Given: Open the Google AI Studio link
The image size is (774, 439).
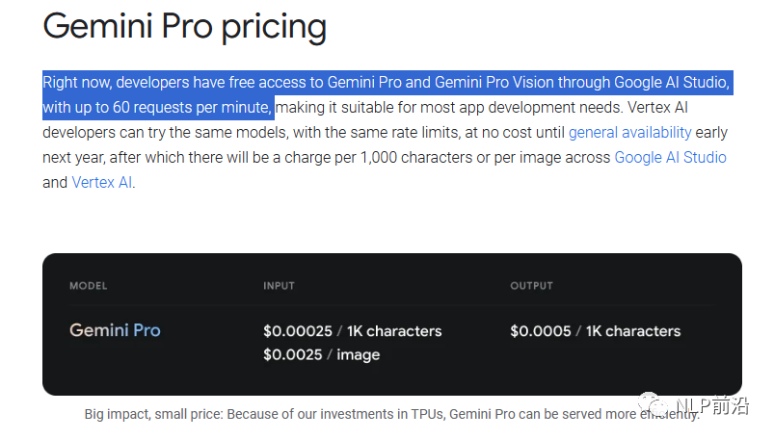Looking at the screenshot, I should click(x=670, y=157).
